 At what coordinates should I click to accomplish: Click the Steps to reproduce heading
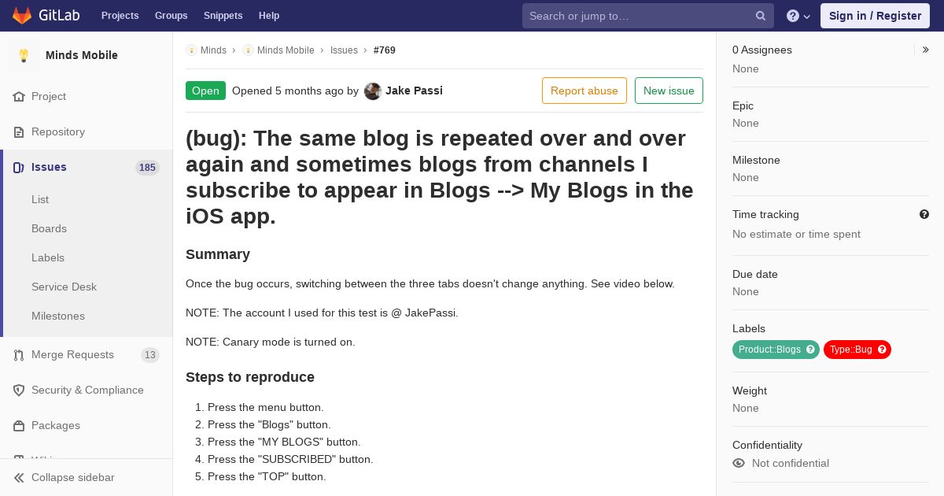(250, 377)
